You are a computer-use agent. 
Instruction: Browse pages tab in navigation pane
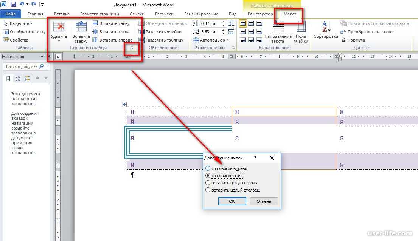tap(18, 78)
